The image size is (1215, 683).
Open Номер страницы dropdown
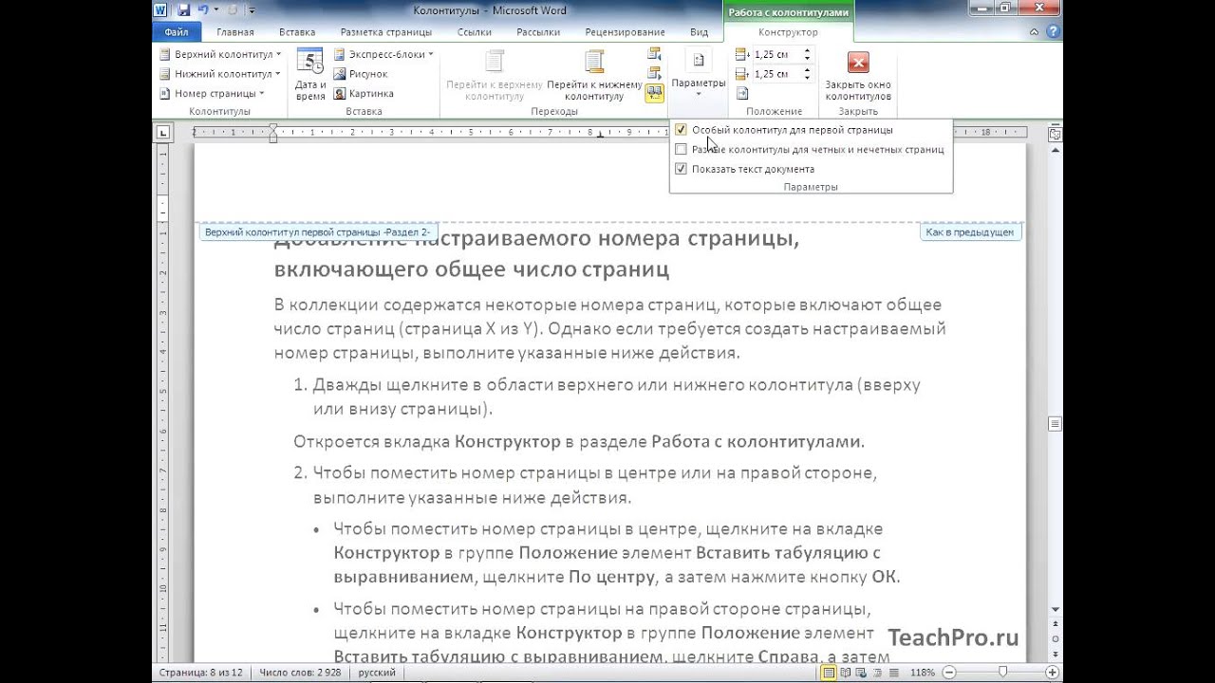pos(211,94)
